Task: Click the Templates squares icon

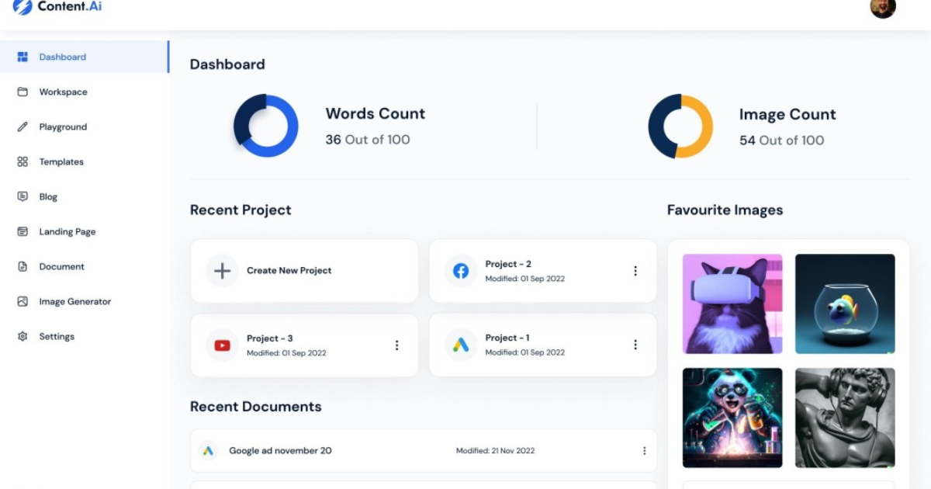Action: pos(22,161)
